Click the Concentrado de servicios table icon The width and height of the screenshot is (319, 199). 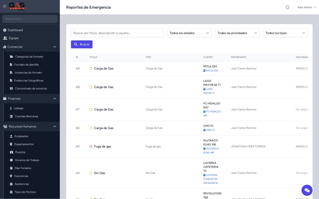pyautogui.click(x=12, y=89)
